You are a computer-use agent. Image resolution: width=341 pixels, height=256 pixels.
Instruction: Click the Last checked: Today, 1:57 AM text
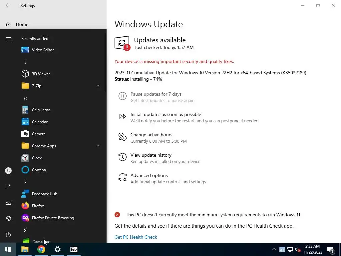coord(164,47)
